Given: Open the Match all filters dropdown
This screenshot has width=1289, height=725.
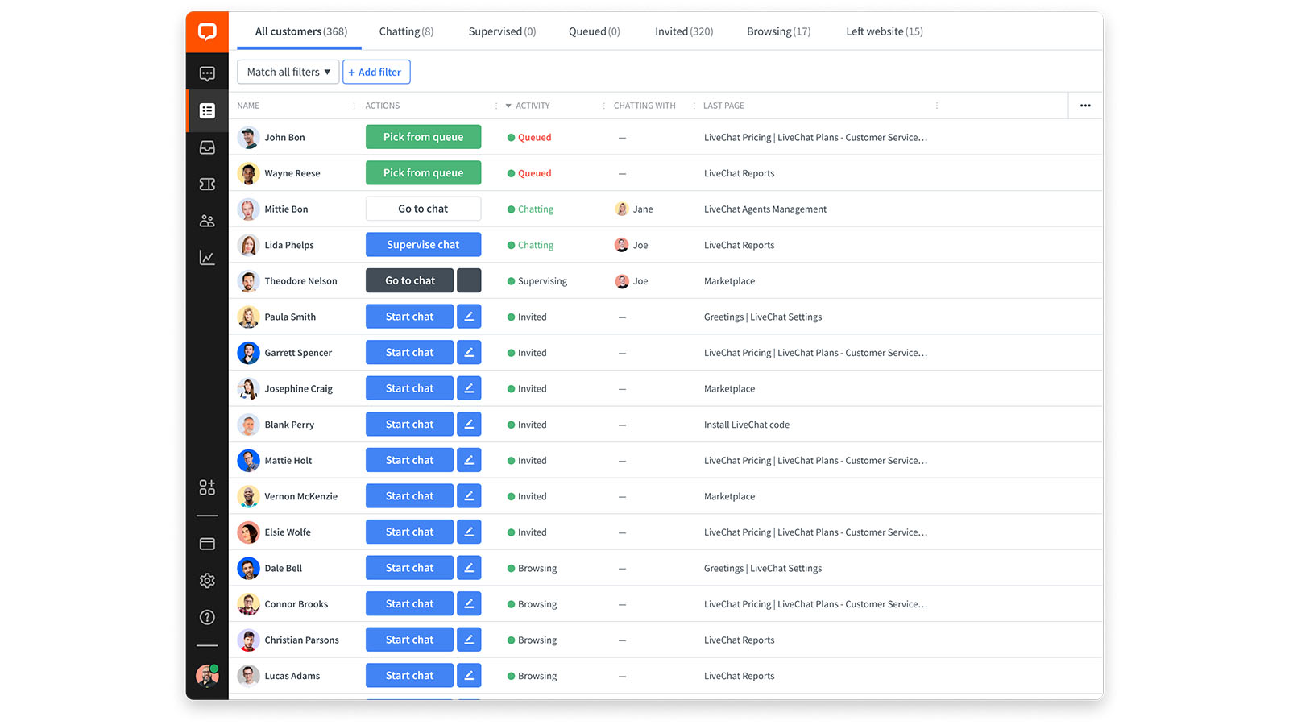Looking at the screenshot, I should tap(288, 72).
